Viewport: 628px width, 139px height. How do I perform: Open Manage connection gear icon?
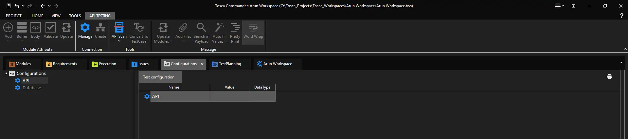(x=85, y=28)
